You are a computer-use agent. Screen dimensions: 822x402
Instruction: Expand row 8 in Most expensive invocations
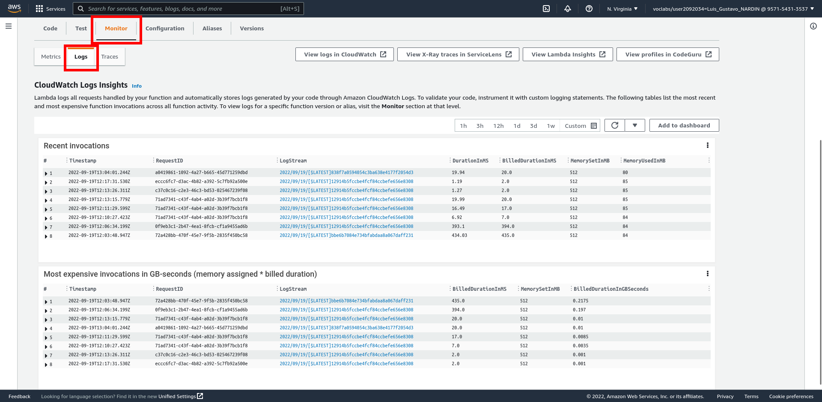tap(46, 364)
